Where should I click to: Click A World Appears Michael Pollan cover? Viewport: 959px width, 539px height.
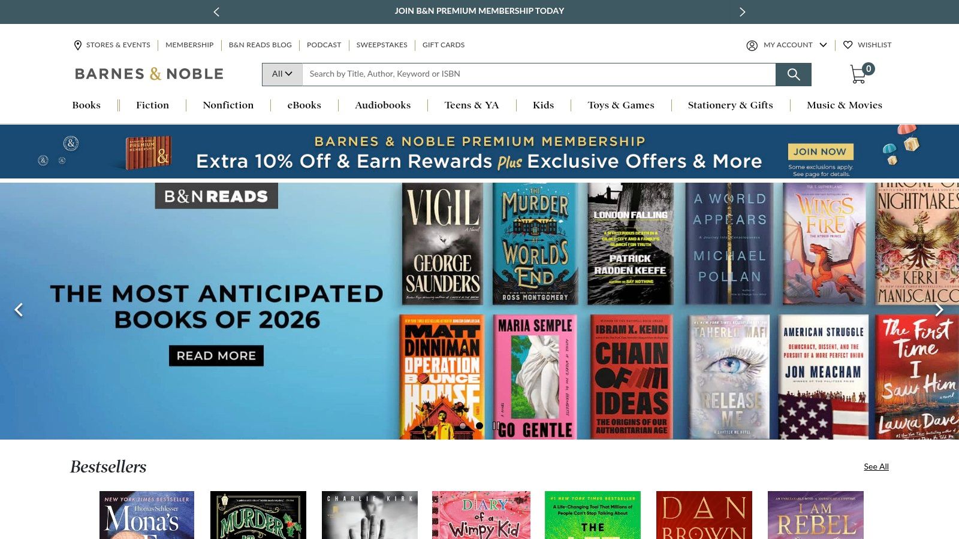pos(729,244)
